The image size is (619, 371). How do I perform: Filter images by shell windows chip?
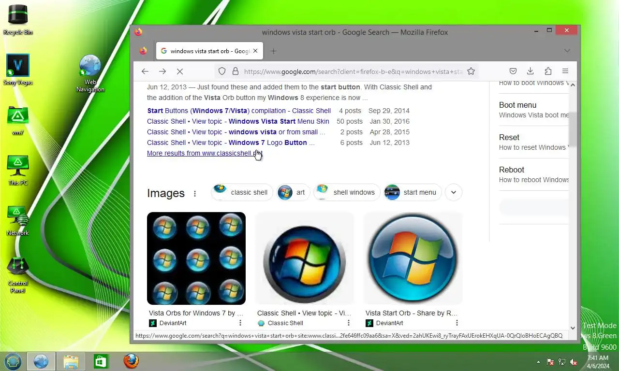(347, 192)
